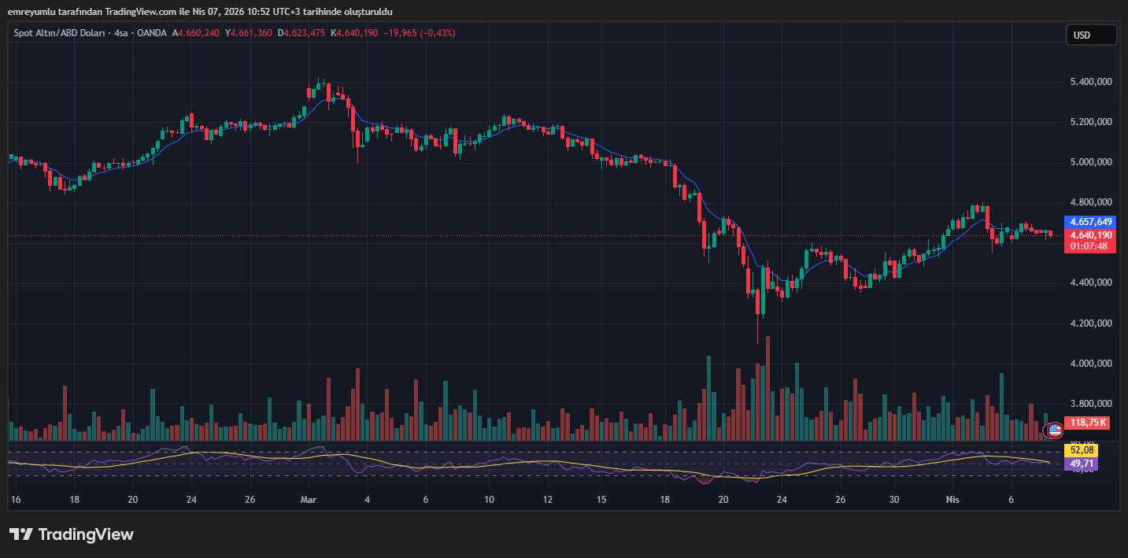1128x558 pixels.
Task: Click the TradingView wordmark text at bottom
Action: pyautogui.click(x=86, y=534)
